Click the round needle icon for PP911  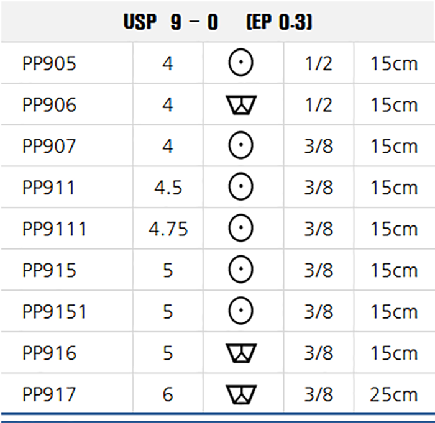click(x=241, y=186)
